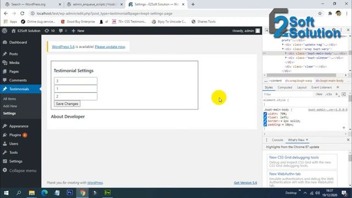Focus the third settings field showing 2
The width and height of the screenshot is (352, 198).
76,96
